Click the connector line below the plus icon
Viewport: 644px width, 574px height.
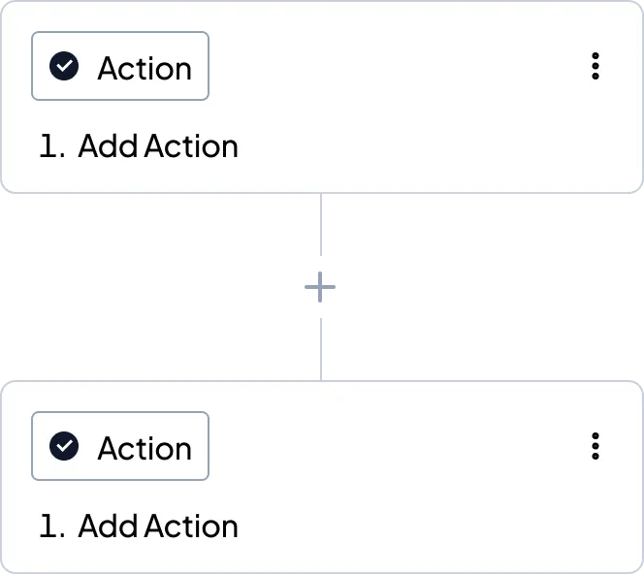322,349
